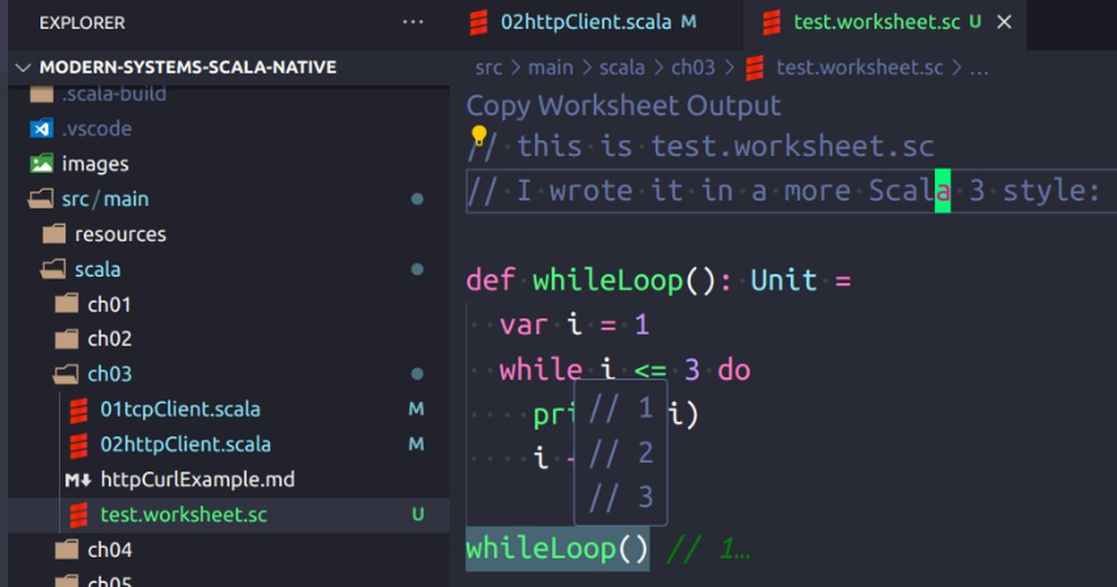Click the folder icon beside ch01
The width and height of the screenshot is (1117, 587).
pyautogui.click(x=67, y=304)
